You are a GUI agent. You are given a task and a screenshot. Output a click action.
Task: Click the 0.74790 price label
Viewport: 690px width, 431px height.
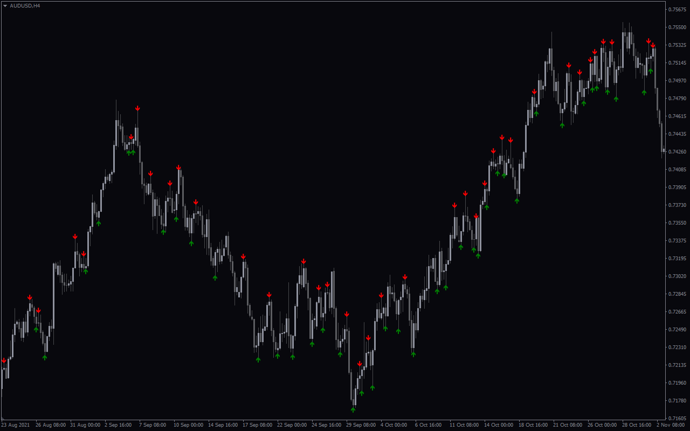coord(678,98)
